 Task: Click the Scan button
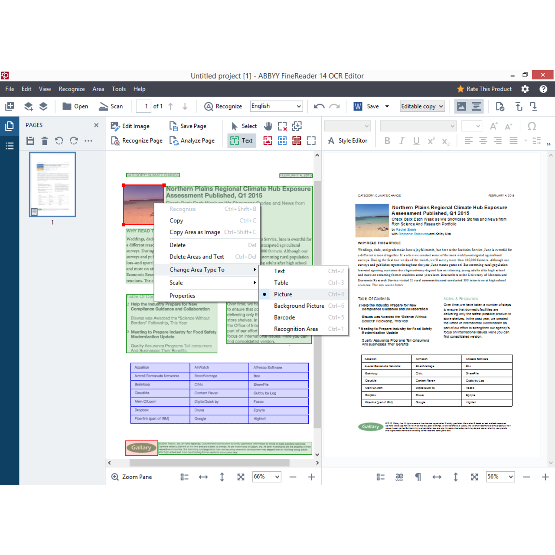111,106
